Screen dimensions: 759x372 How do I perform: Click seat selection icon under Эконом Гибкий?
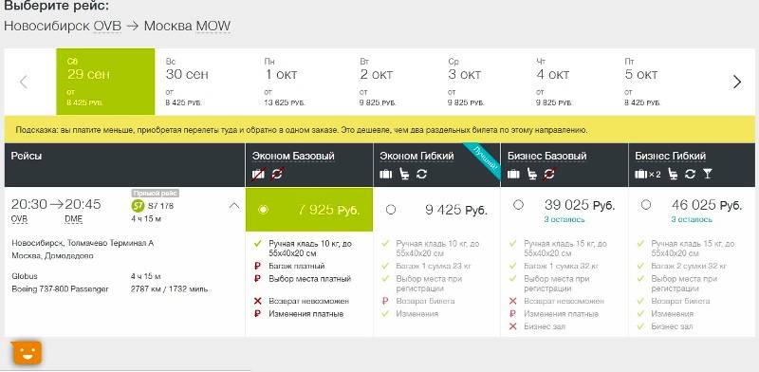click(x=404, y=174)
